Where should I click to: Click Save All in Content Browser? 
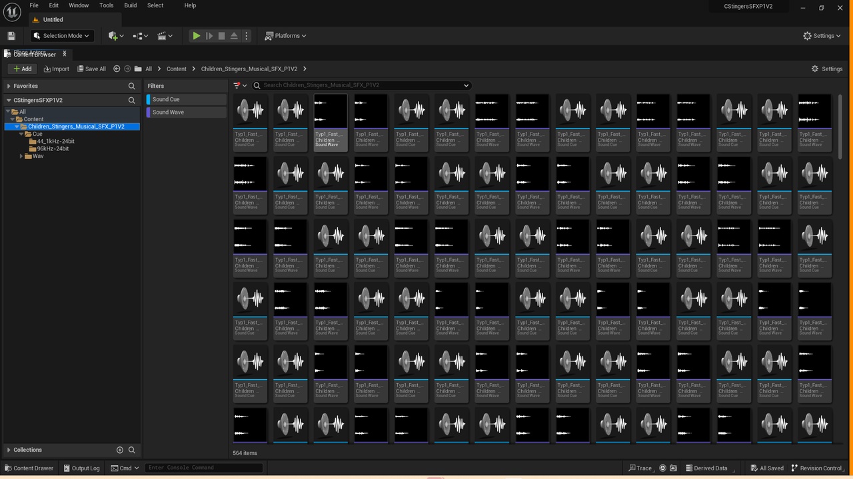click(x=91, y=69)
